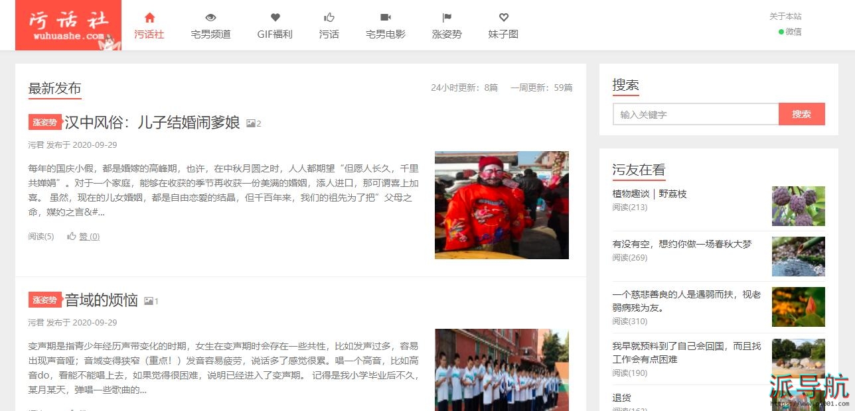Open sidebar post 植物趣谈｜野荔枝
Viewport: 855px width, 411px height.
(650, 194)
